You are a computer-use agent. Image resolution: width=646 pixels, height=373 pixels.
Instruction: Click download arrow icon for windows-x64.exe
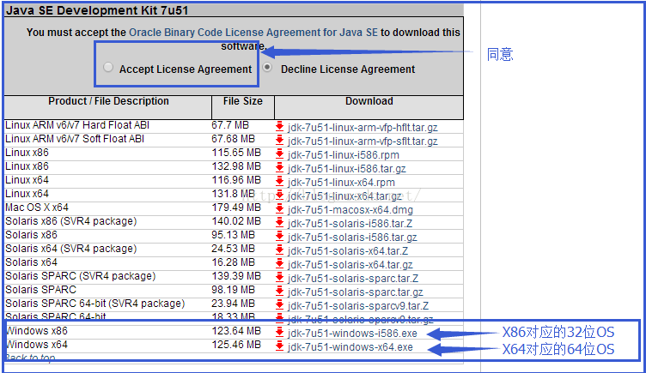(280, 346)
